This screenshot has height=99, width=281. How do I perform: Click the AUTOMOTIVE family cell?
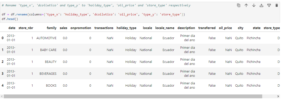[46, 38]
